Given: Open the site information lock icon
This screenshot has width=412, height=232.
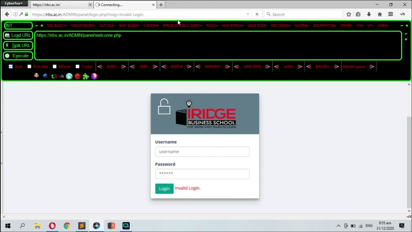Looking at the screenshot, I should 26,14.
